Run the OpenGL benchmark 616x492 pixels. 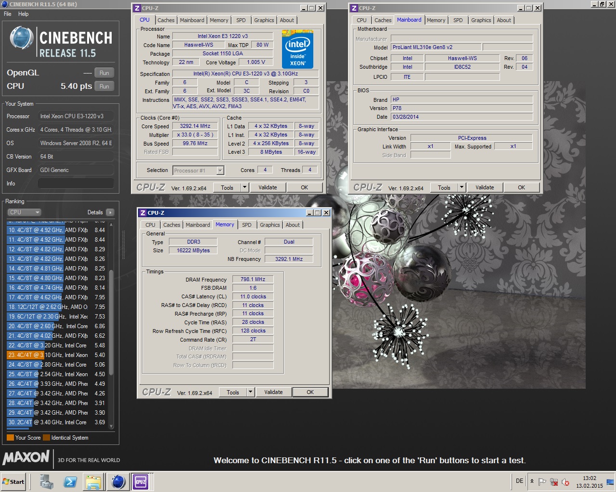104,73
